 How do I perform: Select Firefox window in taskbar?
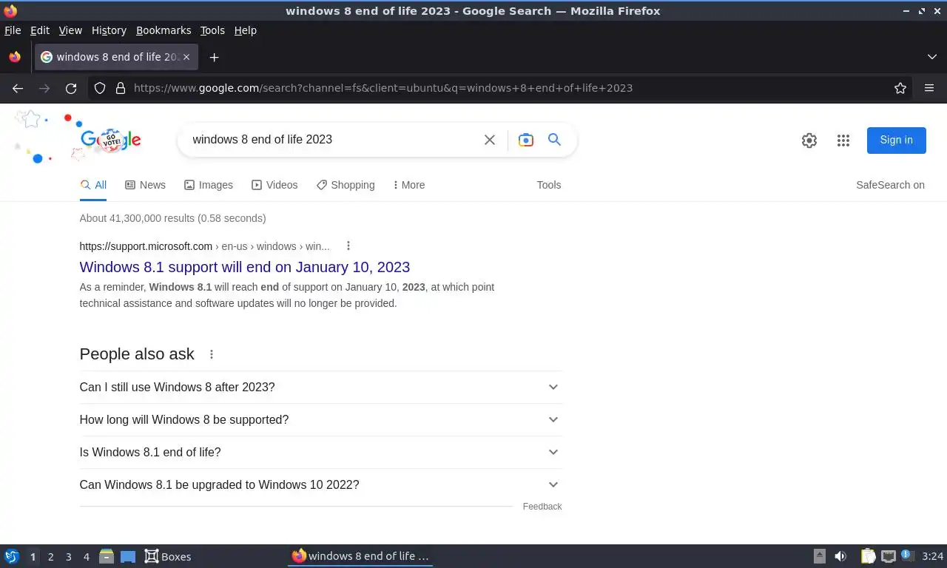coord(360,556)
